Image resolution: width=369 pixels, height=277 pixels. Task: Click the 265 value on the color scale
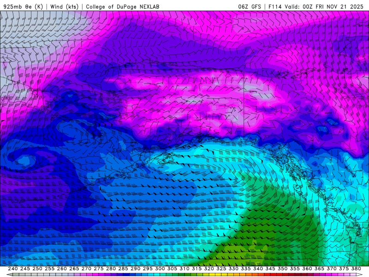coord(74,269)
